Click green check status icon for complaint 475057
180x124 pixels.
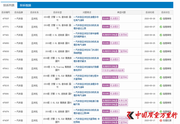point(161,103)
